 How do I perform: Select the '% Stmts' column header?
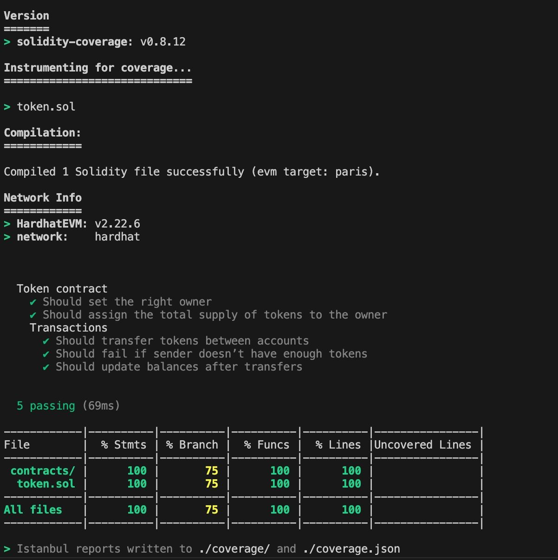click(x=123, y=445)
